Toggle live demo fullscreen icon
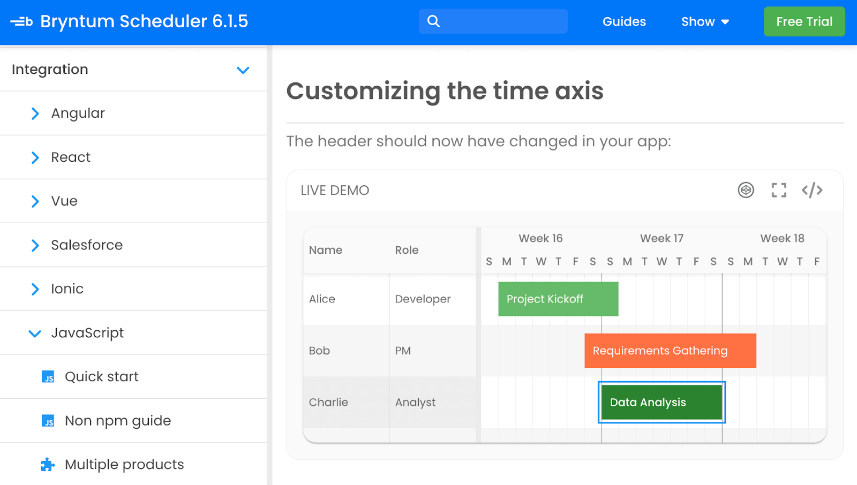 point(779,190)
